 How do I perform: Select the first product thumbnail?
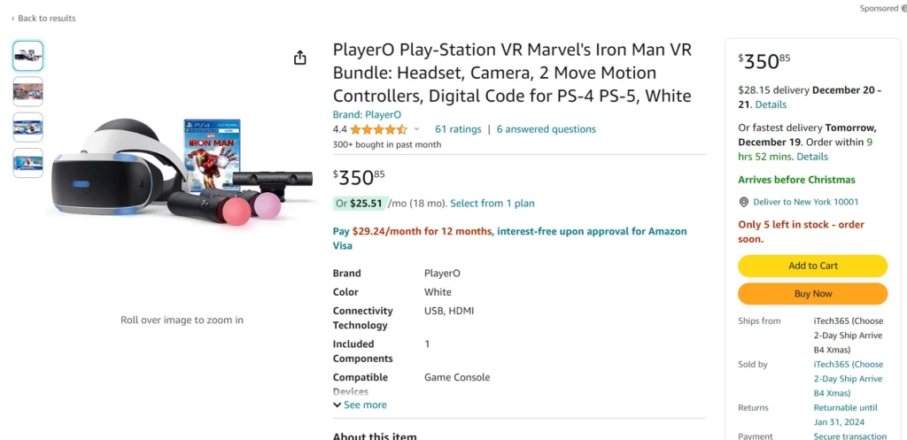point(28,56)
